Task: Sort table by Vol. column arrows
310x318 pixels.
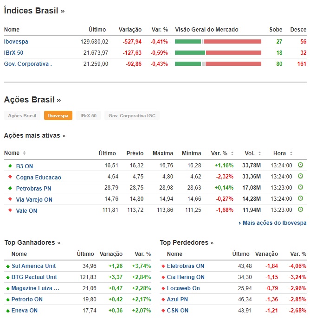Action: [259, 153]
